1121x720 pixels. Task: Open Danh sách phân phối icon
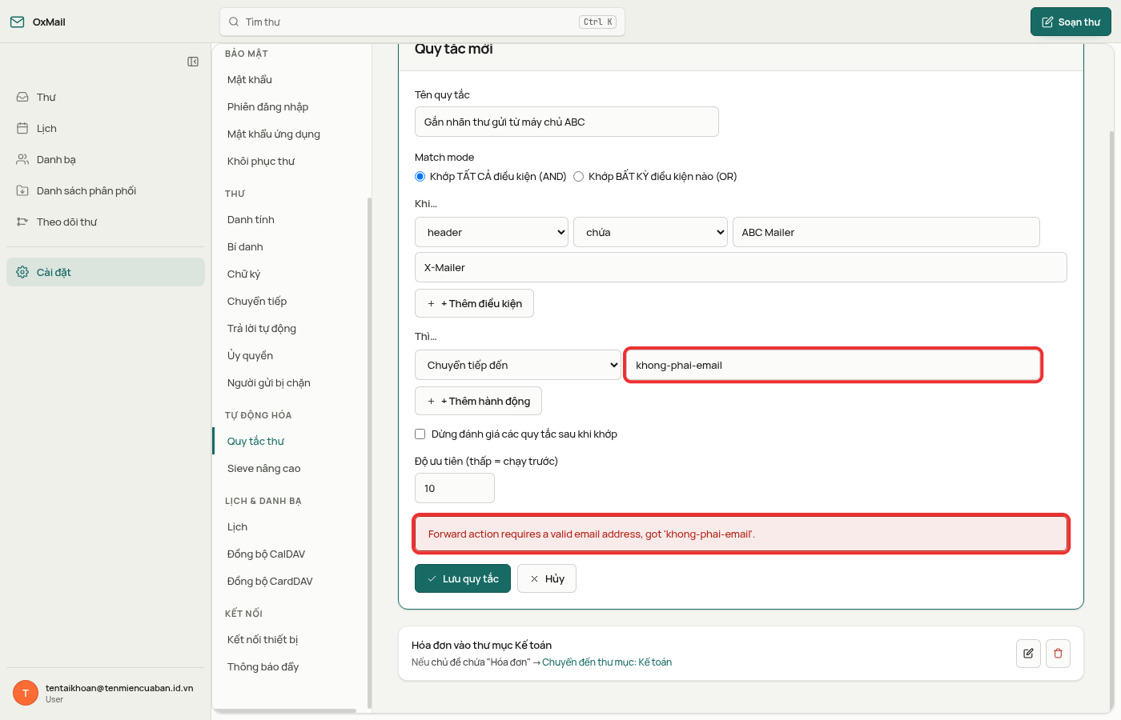point(22,190)
